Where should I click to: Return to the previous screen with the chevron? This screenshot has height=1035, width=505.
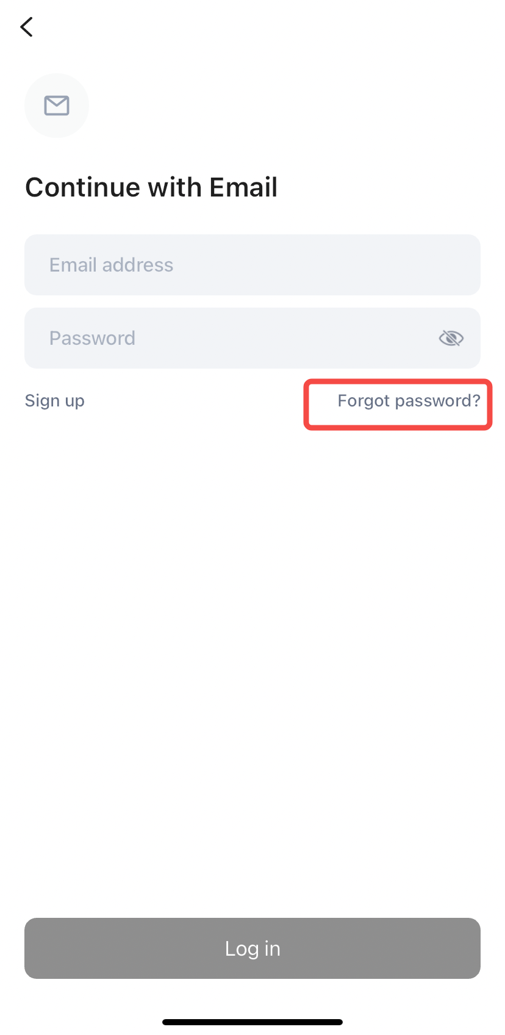pos(27,27)
